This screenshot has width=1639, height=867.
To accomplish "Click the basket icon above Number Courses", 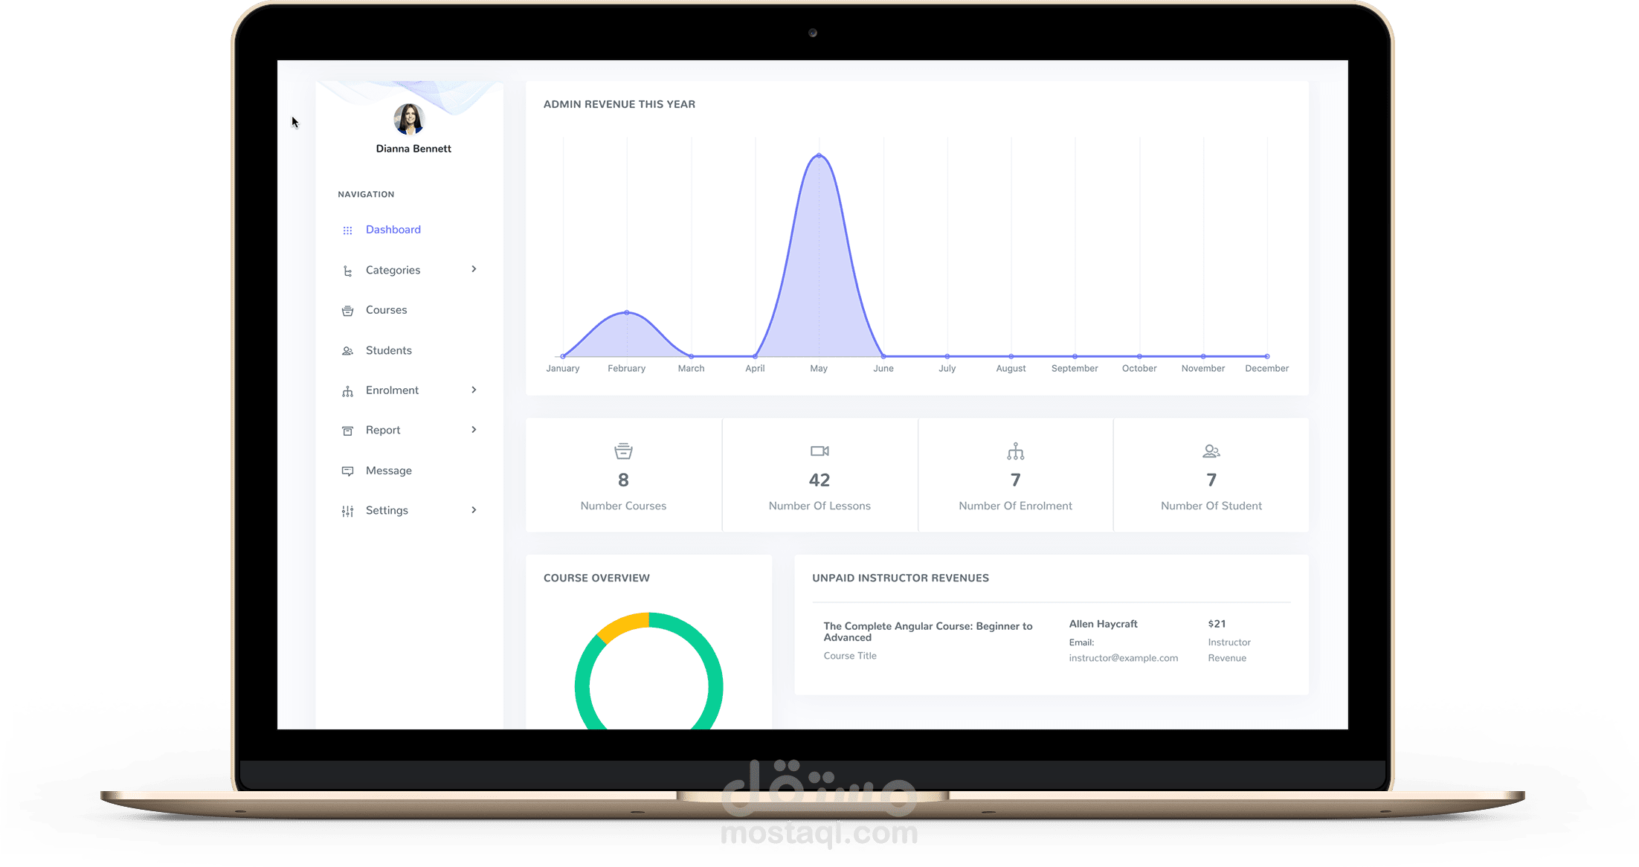I will click(x=623, y=451).
